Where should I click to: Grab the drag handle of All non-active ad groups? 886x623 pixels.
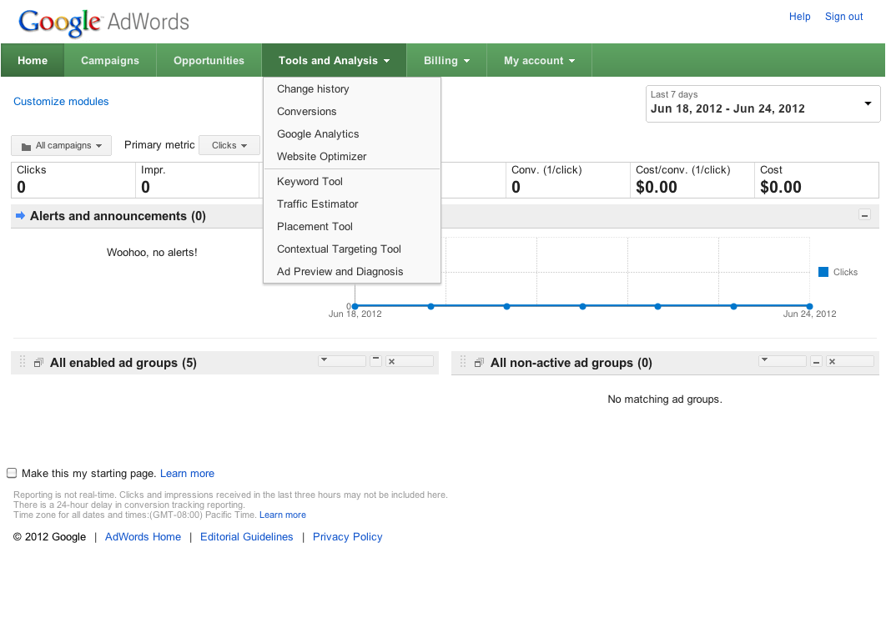(463, 361)
